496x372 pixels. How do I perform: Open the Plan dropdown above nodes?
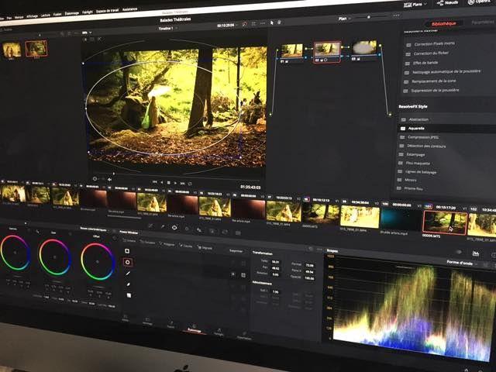click(344, 19)
